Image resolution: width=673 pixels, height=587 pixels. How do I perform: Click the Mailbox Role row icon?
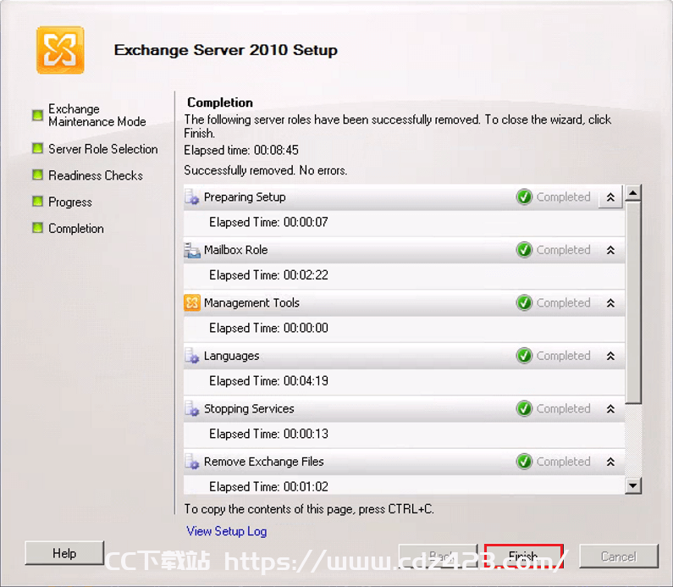point(192,250)
